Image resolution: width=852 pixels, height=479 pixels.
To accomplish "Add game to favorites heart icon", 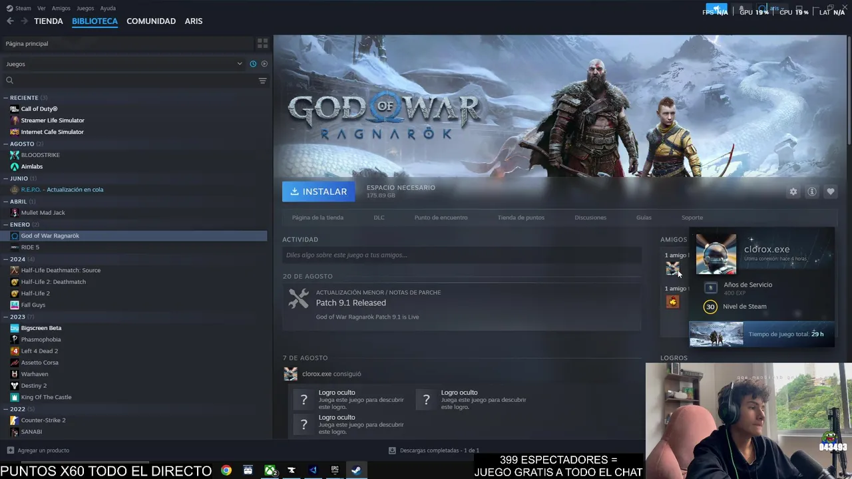I will (830, 192).
